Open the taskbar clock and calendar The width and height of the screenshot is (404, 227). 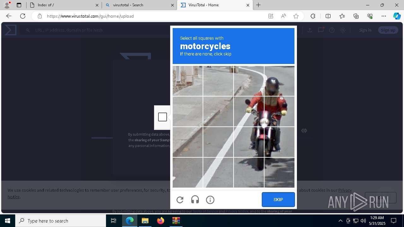377,221
